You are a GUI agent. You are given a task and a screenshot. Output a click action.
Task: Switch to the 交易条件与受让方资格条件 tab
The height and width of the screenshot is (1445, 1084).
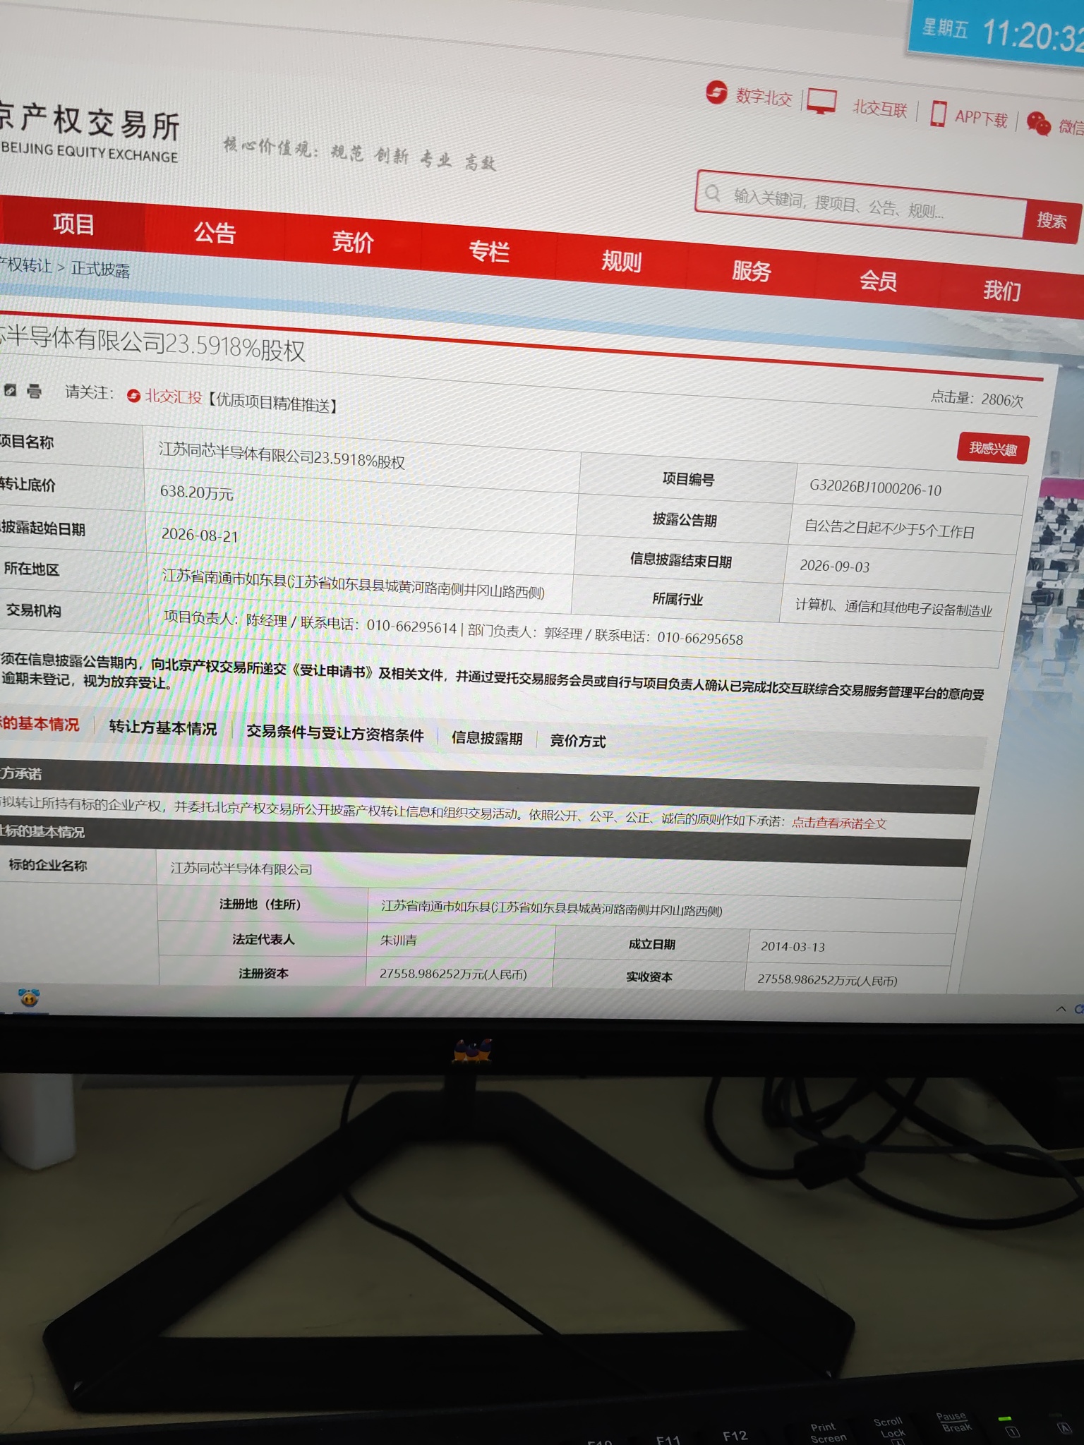pos(335,734)
